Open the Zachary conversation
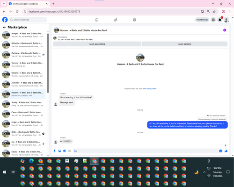The width and height of the screenshot is (234, 187). point(23,55)
